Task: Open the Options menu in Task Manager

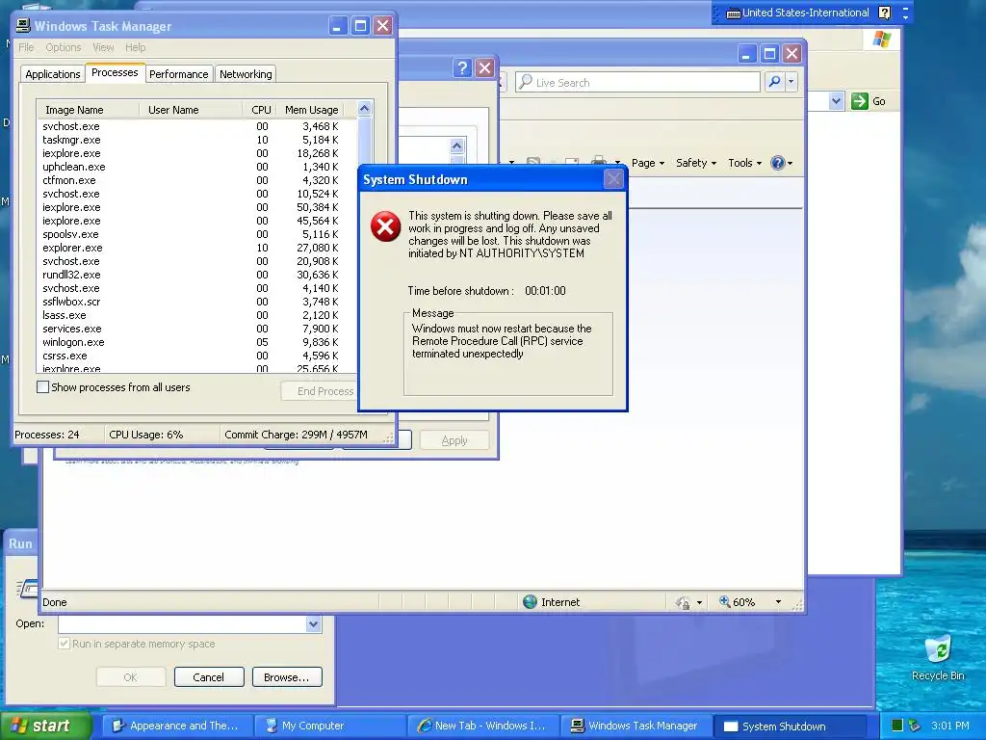Action: (63, 47)
